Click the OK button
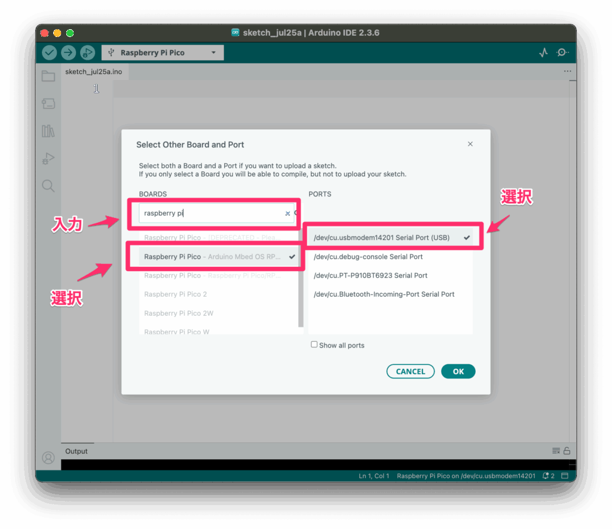 (458, 371)
